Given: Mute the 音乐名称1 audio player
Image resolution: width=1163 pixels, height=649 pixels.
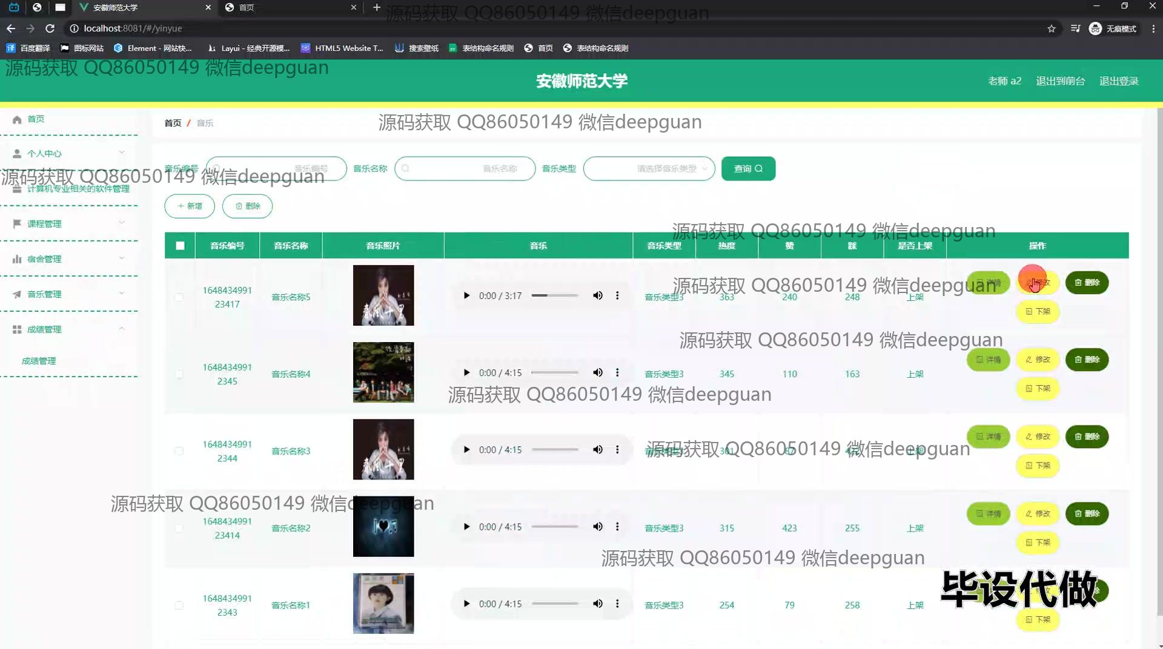Looking at the screenshot, I should 597,604.
